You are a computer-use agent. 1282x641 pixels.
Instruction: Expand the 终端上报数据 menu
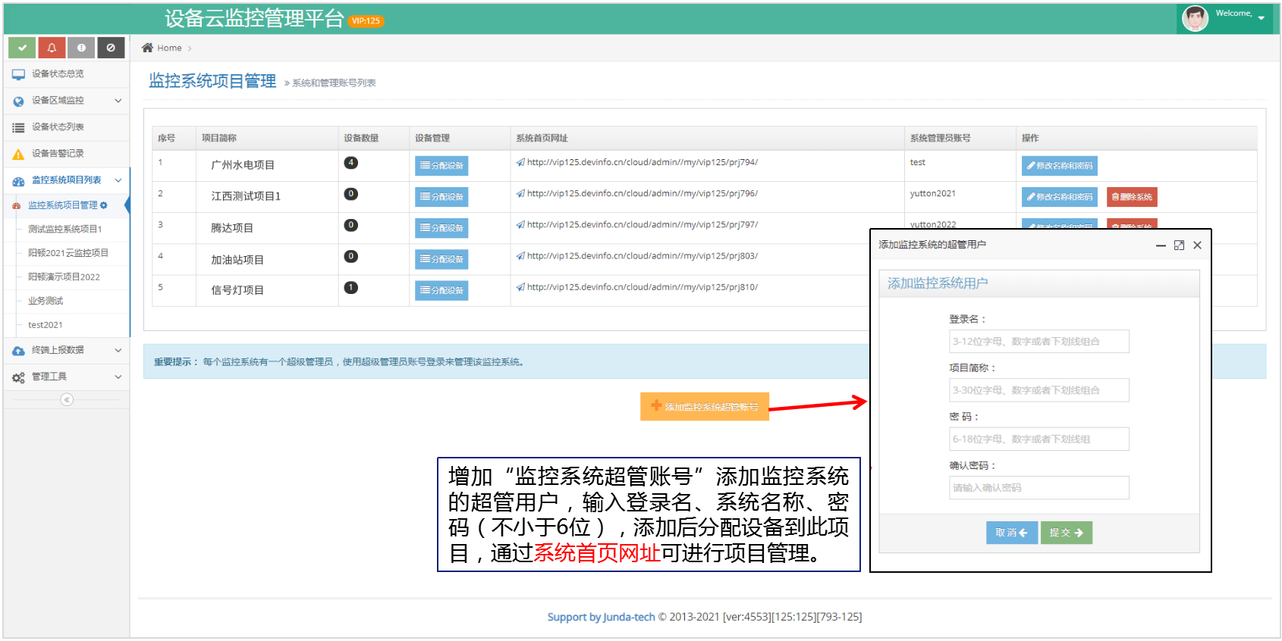tap(67, 350)
